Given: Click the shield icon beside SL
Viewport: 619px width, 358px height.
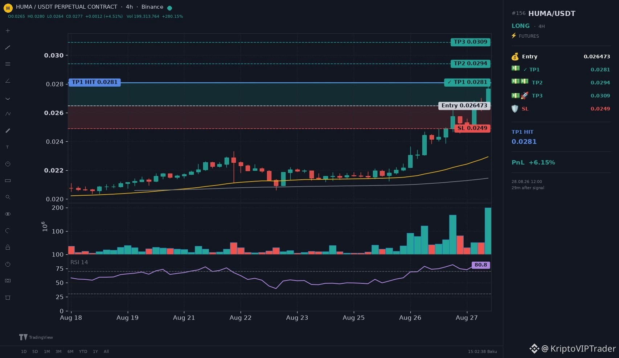Looking at the screenshot, I should (515, 109).
